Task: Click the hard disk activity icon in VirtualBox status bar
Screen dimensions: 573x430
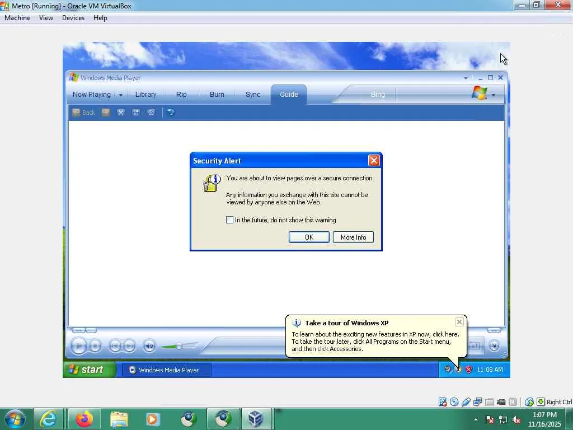Action: (x=443, y=402)
